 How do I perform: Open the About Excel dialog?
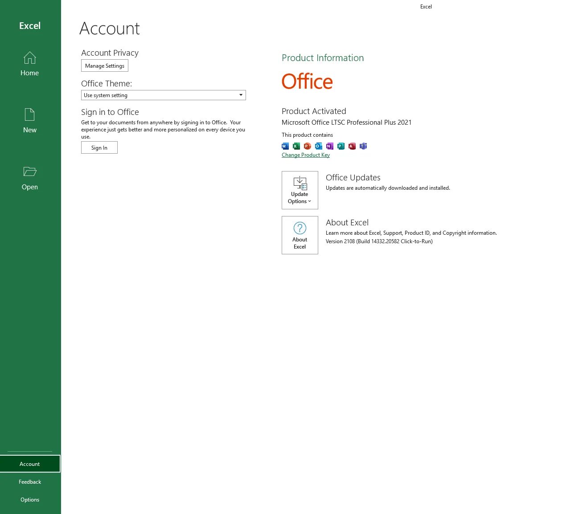(x=300, y=235)
